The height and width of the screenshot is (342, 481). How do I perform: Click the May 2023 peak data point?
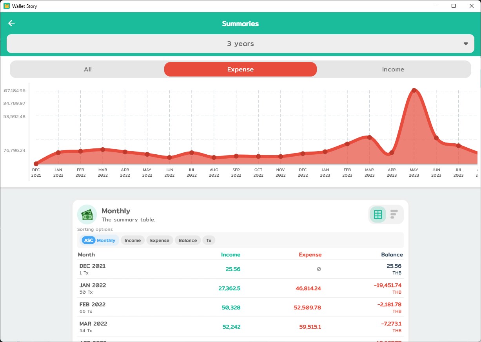414,90
